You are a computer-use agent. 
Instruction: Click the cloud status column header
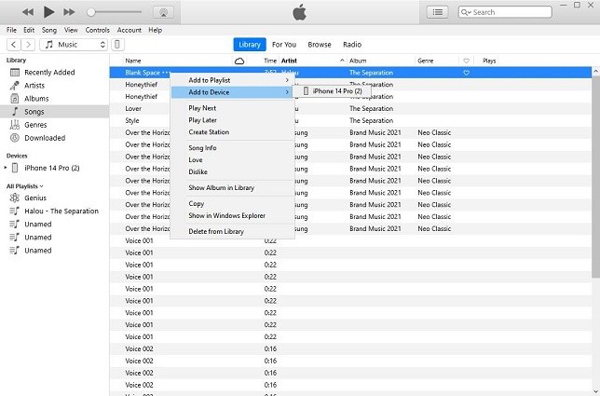pos(239,61)
